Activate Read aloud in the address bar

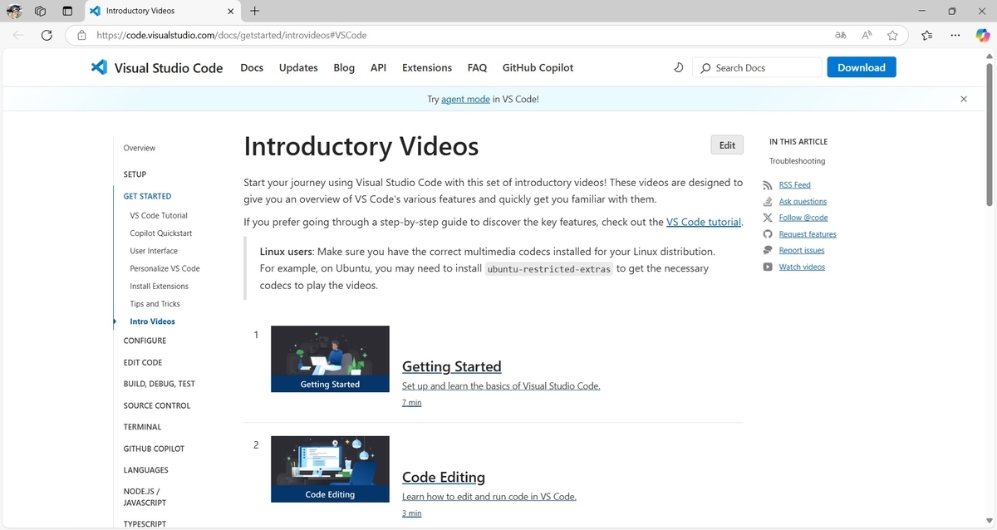[866, 35]
